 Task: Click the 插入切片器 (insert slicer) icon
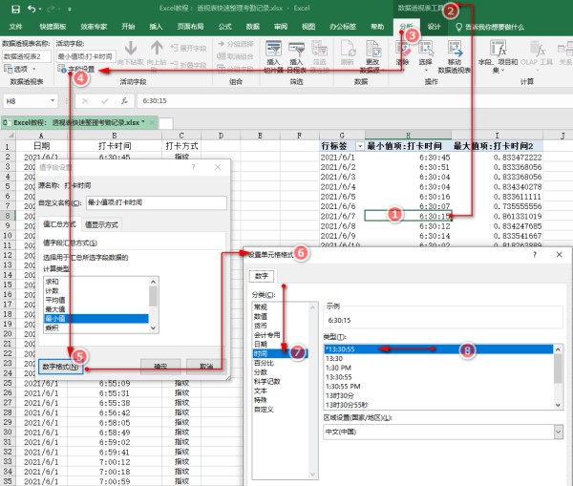click(x=273, y=49)
